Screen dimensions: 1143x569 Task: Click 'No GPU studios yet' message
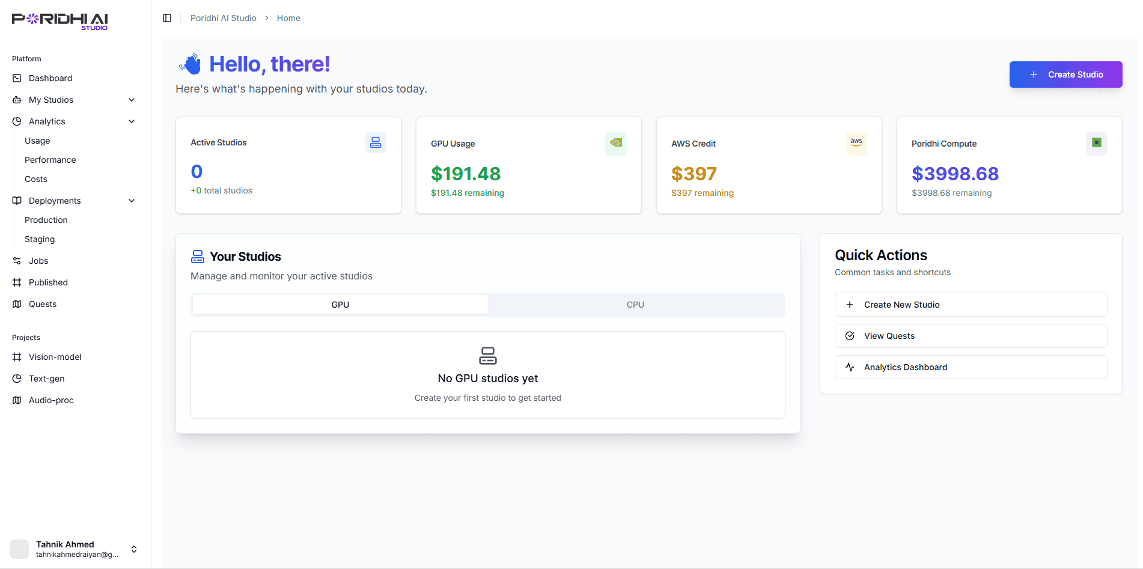pos(488,379)
